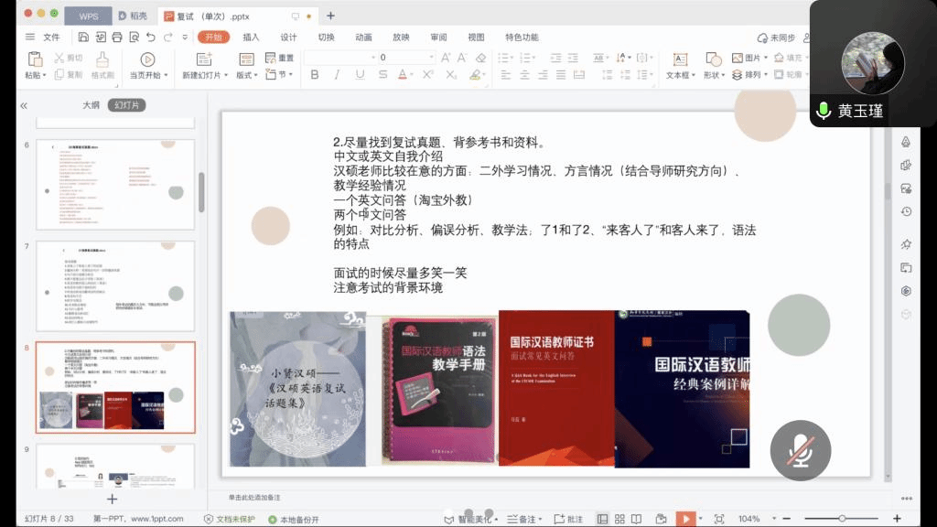Click the Reset (重置) button
Screen dimensions: 937x527
click(x=279, y=58)
